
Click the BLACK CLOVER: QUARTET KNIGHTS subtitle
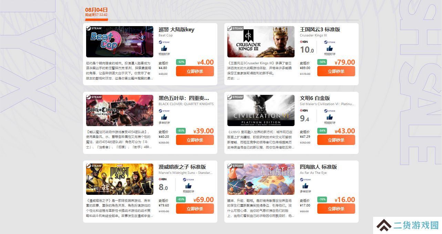coord(186,104)
